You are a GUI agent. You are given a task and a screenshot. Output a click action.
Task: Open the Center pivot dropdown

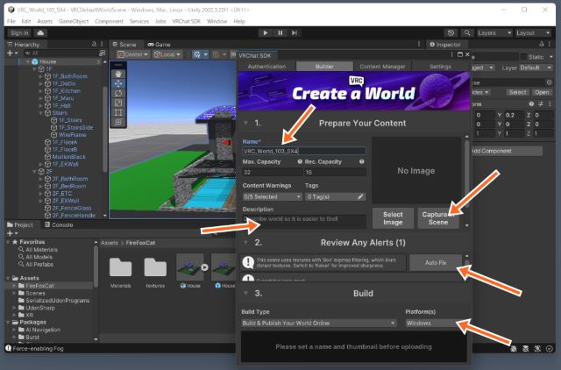[x=132, y=54]
